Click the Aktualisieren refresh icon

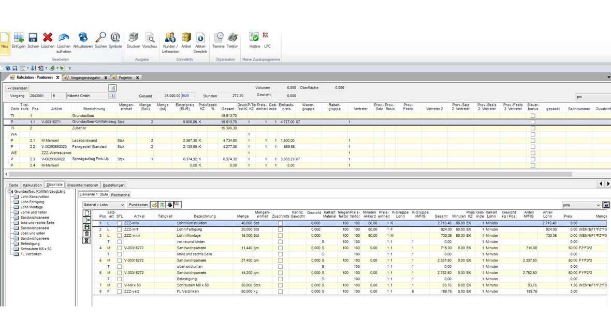click(x=83, y=38)
